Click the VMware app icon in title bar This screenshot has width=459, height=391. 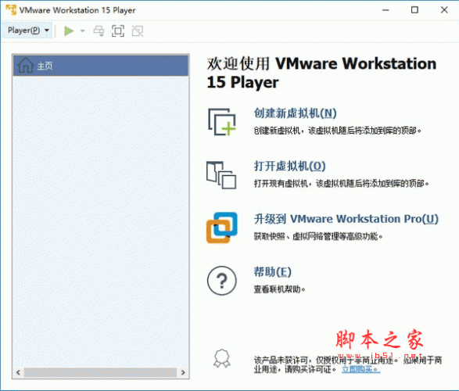point(11,9)
